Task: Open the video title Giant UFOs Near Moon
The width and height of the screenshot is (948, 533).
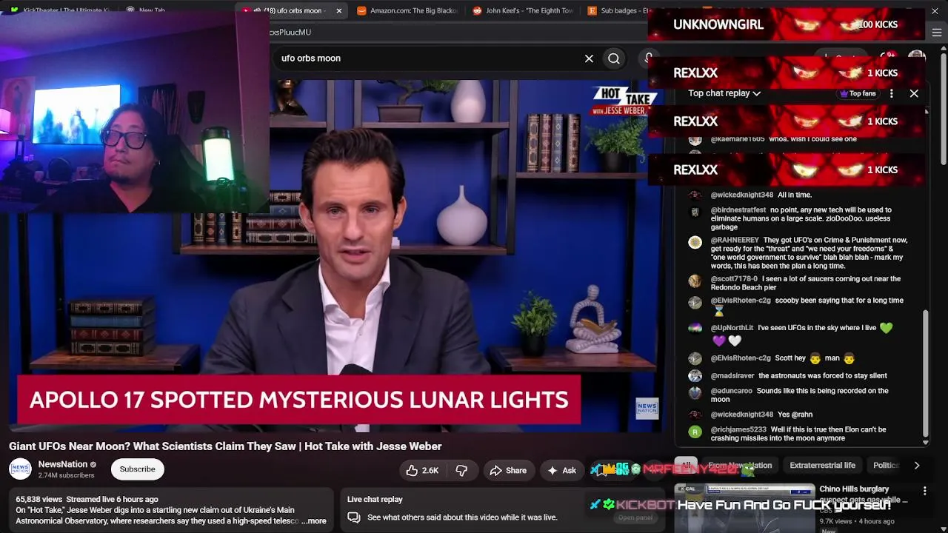Action: coord(225,446)
